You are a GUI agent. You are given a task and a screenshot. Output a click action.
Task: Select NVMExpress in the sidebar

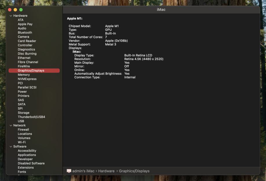27,79
